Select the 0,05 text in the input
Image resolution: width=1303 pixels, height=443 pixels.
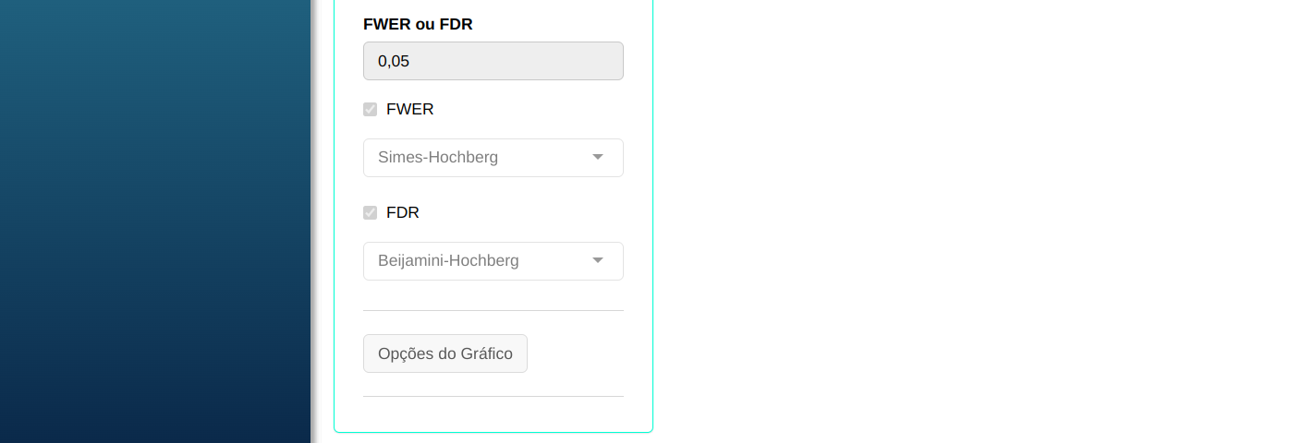[x=394, y=62]
